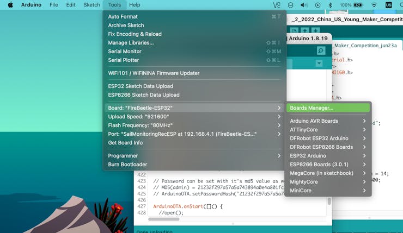Viewport: 403px width, 233px height.
Task: Open Boards Manager...
Action: [328, 108]
